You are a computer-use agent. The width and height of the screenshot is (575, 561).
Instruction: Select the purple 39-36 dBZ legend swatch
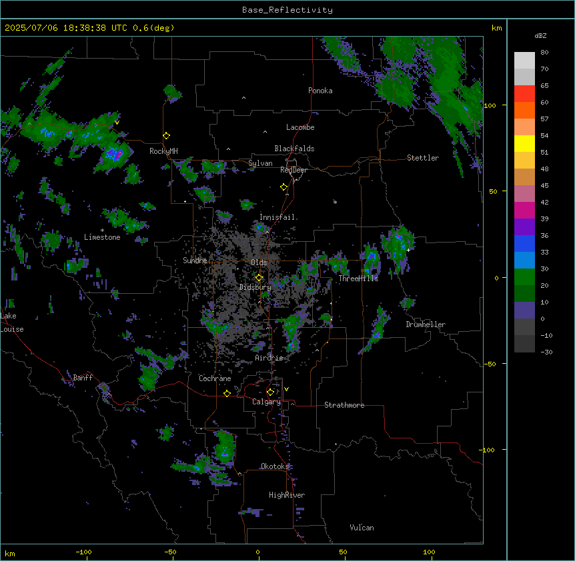(x=524, y=227)
